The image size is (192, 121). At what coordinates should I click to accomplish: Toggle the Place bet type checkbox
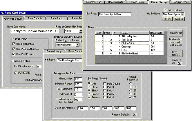click(89, 87)
